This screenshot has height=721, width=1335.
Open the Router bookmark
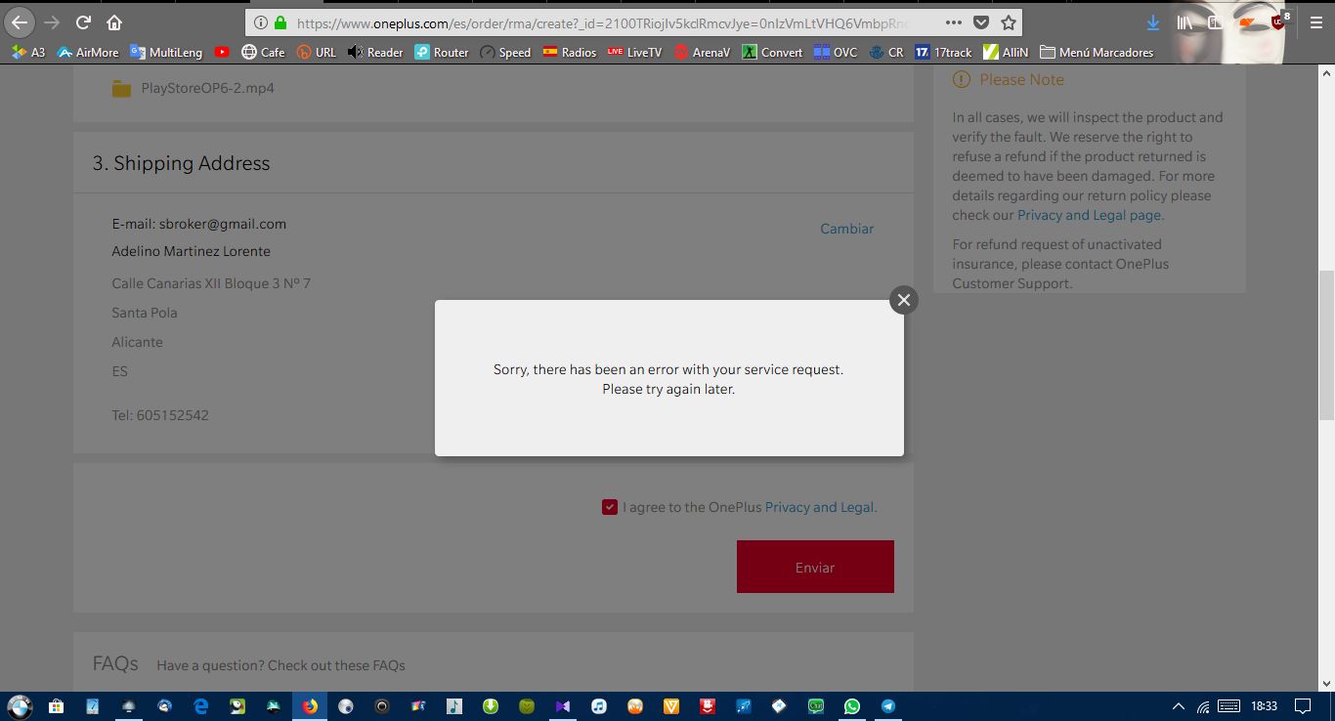click(442, 52)
